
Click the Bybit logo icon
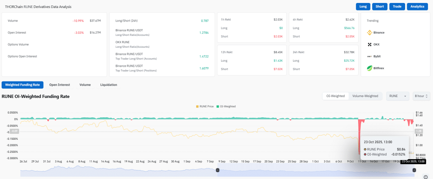click(369, 56)
